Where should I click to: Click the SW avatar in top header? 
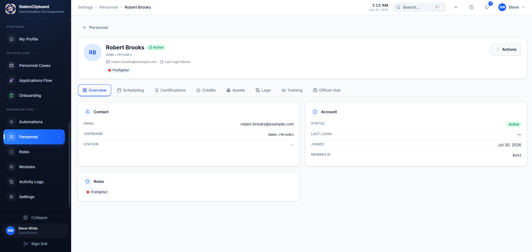coord(502,7)
